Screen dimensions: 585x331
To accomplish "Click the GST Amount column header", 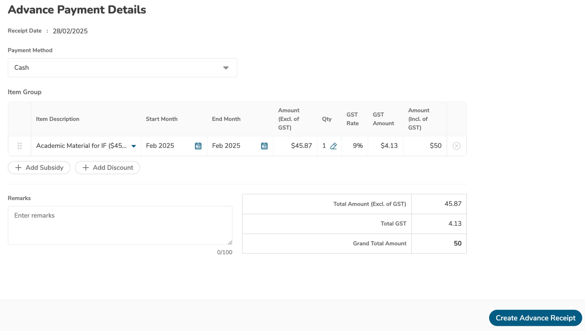I will 383,119.
